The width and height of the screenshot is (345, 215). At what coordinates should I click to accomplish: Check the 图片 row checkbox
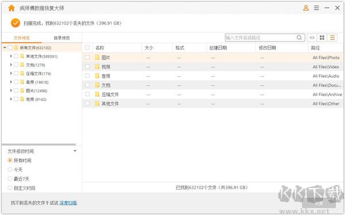(87, 57)
